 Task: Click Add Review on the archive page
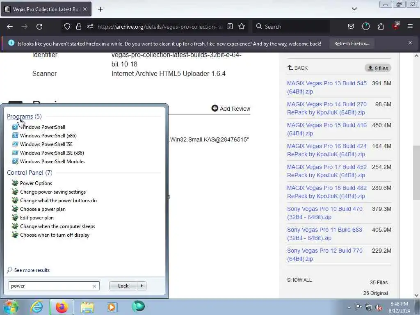[231, 108]
